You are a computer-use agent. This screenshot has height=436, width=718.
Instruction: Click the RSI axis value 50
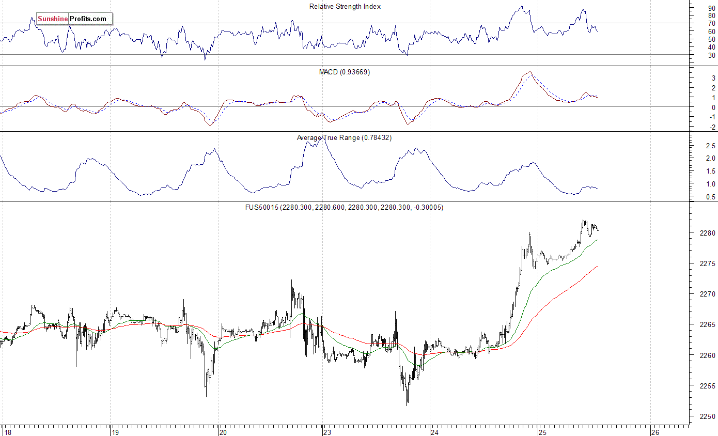point(711,39)
